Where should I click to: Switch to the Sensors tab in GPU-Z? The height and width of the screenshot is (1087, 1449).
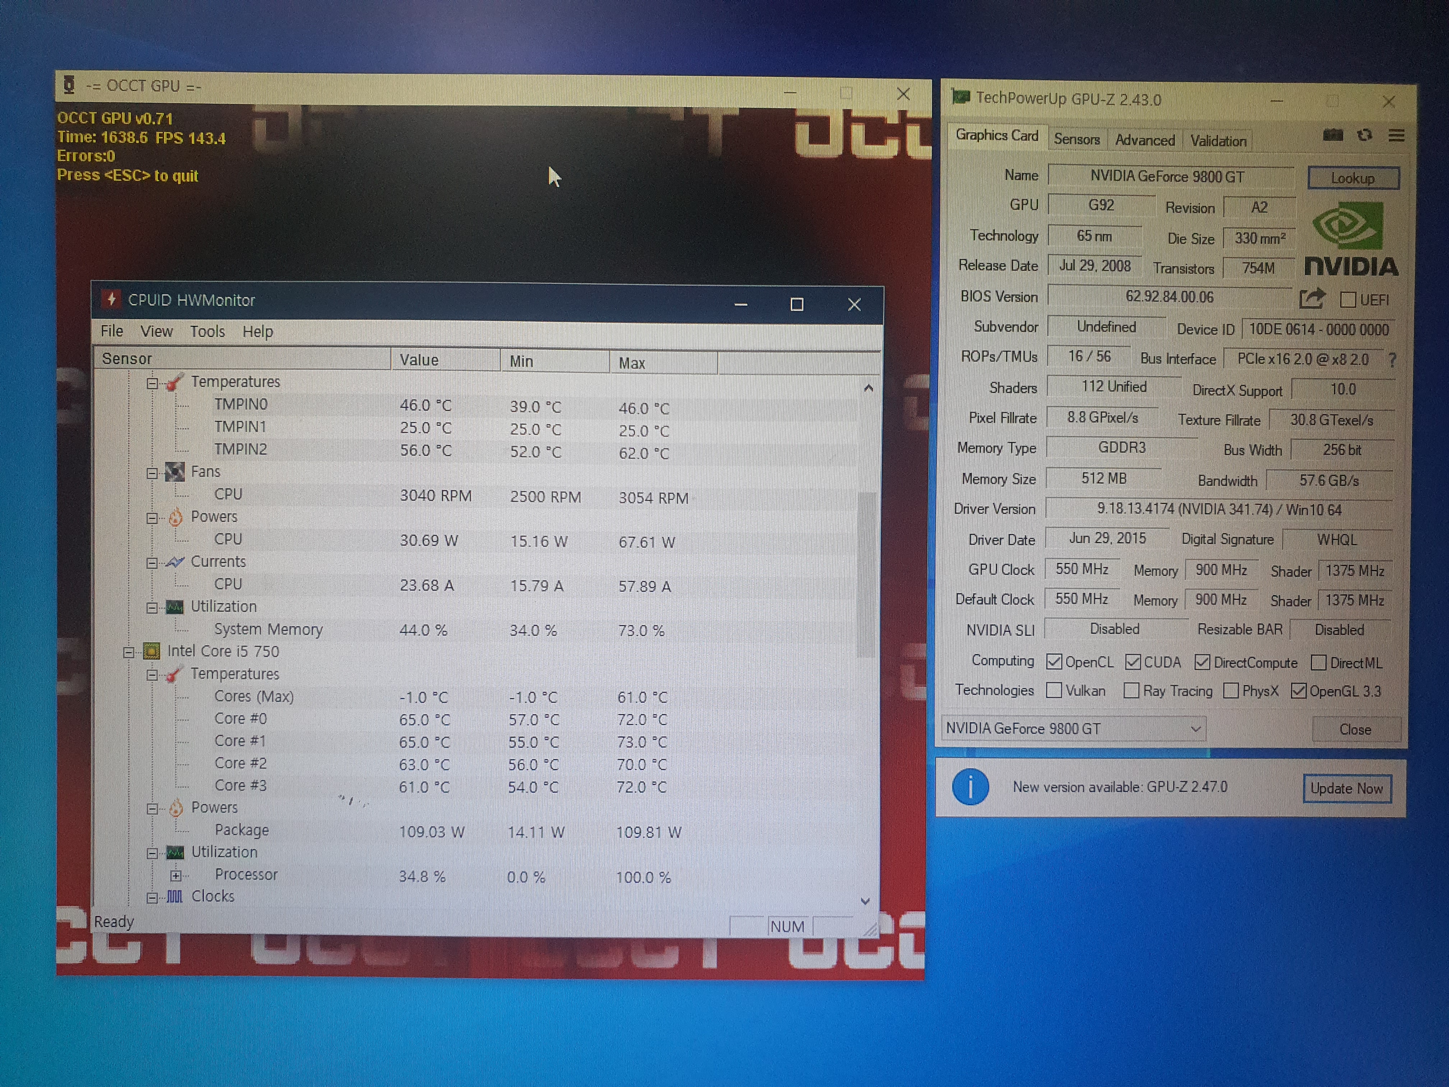[x=1076, y=139]
